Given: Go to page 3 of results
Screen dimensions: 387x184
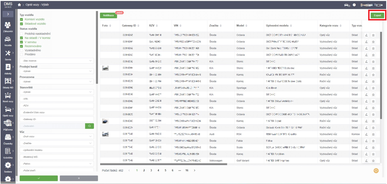Looking at the screenshot, I should (x=151, y=170).
